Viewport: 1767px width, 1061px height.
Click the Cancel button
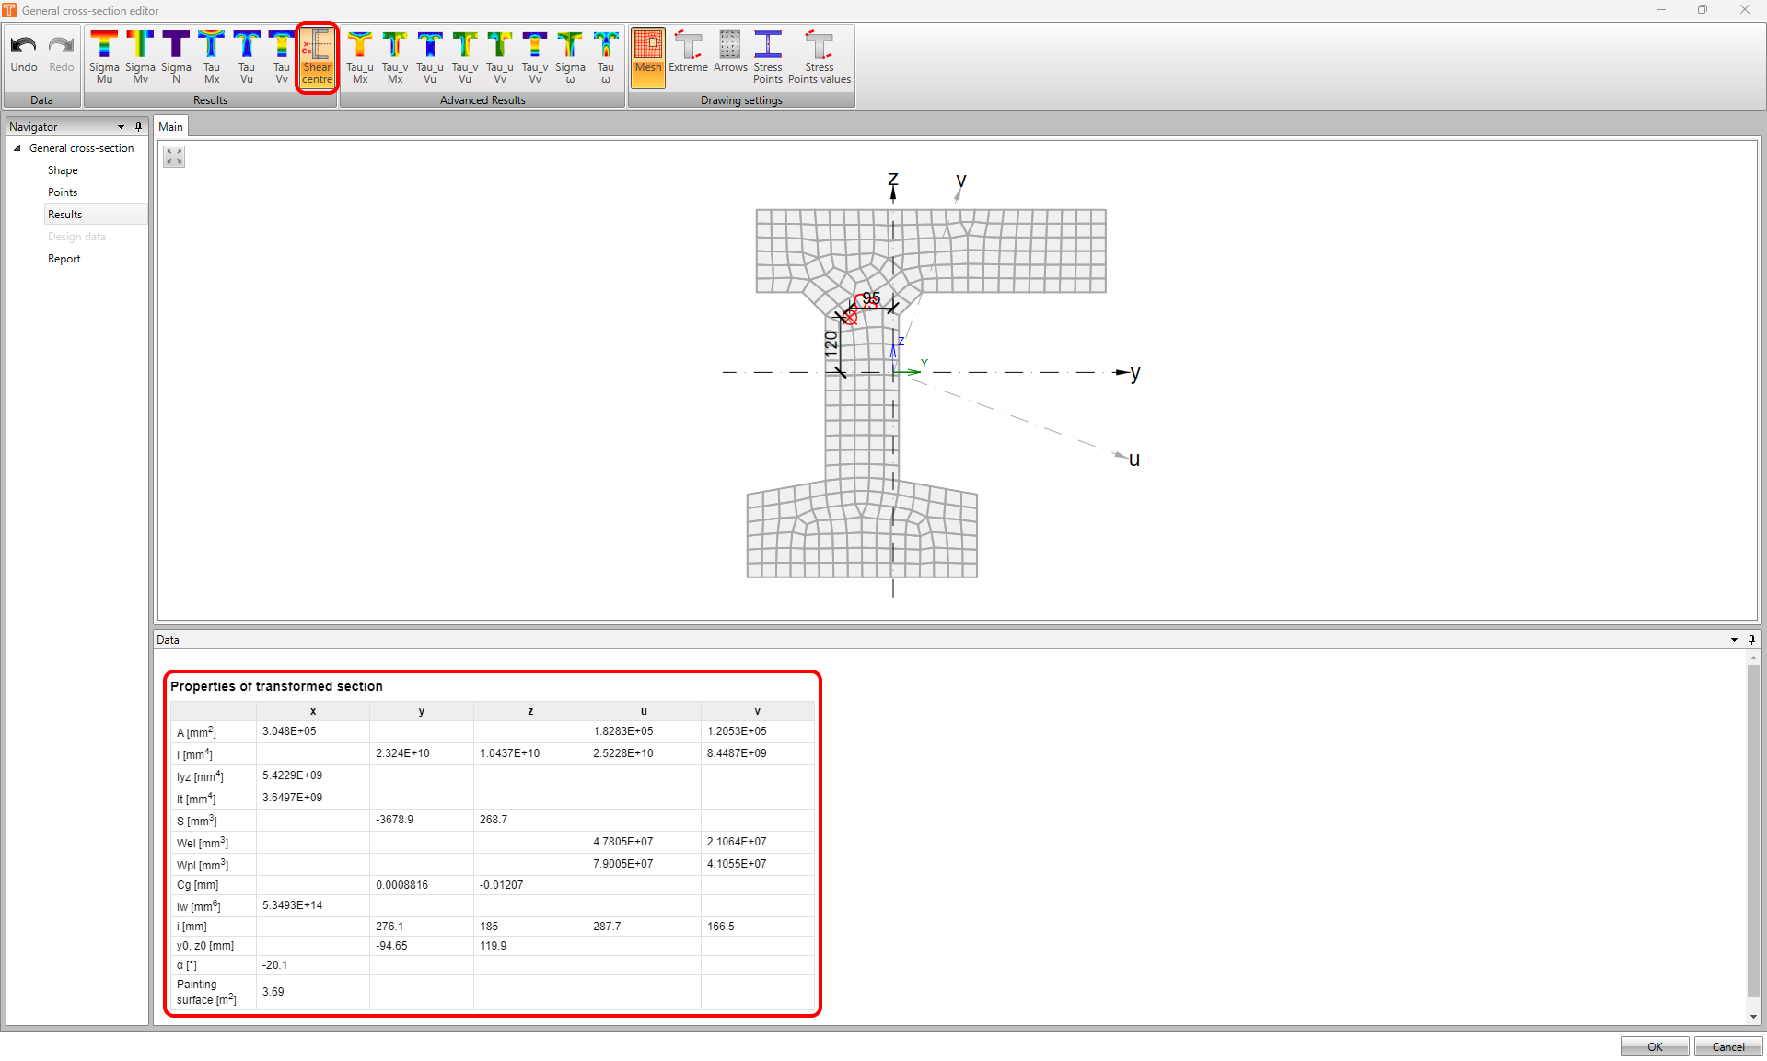click(x=1727, y=1046)
